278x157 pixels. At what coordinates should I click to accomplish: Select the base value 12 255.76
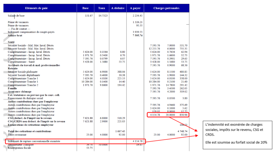tap(154, 49)
